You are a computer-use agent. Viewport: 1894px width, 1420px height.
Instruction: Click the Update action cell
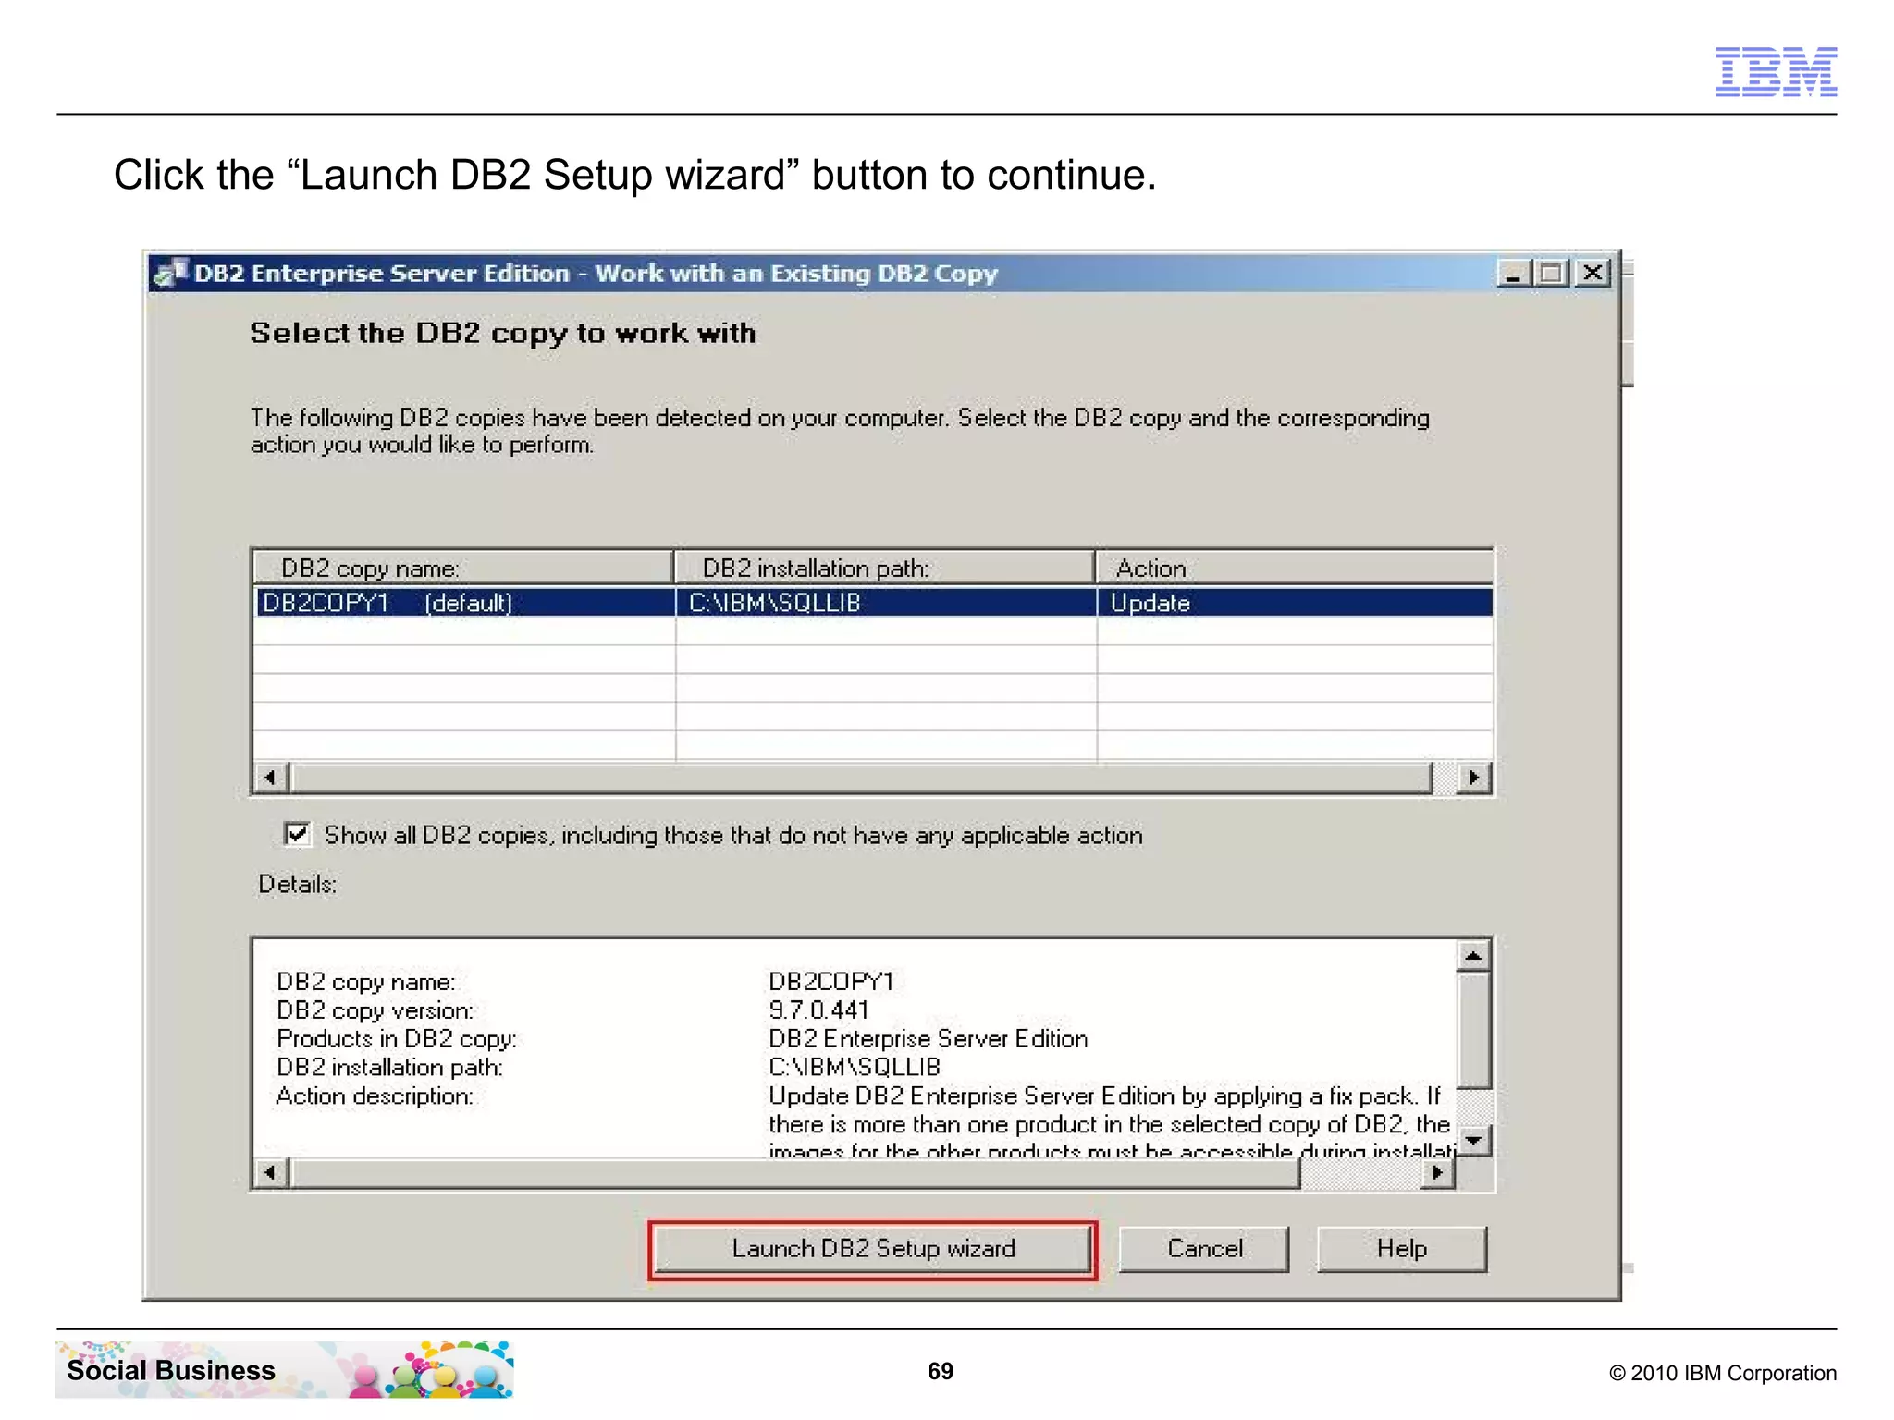(1295, 603)
